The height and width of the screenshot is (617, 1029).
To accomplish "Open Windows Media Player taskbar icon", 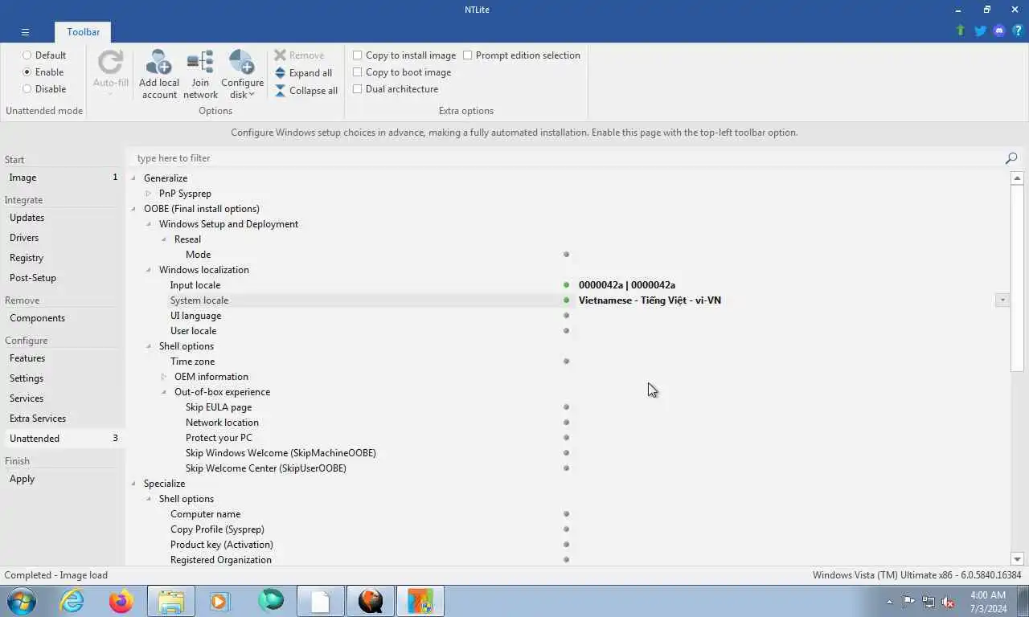I will [219, 601].
